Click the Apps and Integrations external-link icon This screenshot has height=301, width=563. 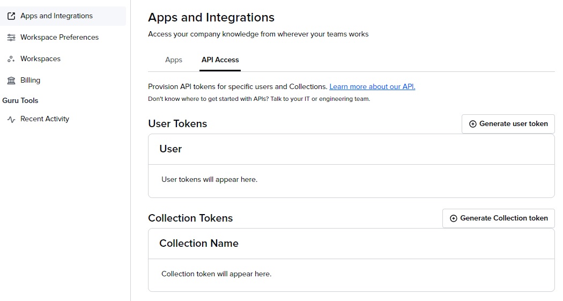[11, 16]
